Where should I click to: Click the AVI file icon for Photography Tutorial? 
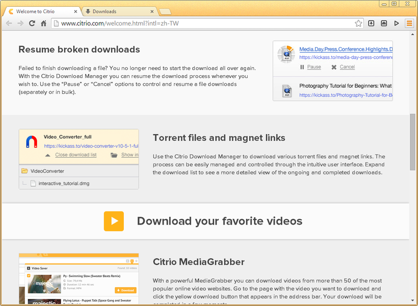[287, 91]
